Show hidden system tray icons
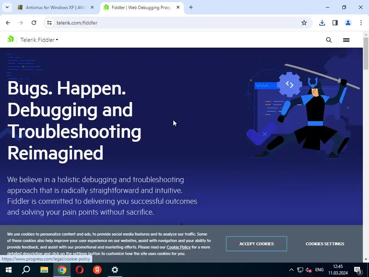The height and width of the screenshot is (277, 369). [291, 270]
